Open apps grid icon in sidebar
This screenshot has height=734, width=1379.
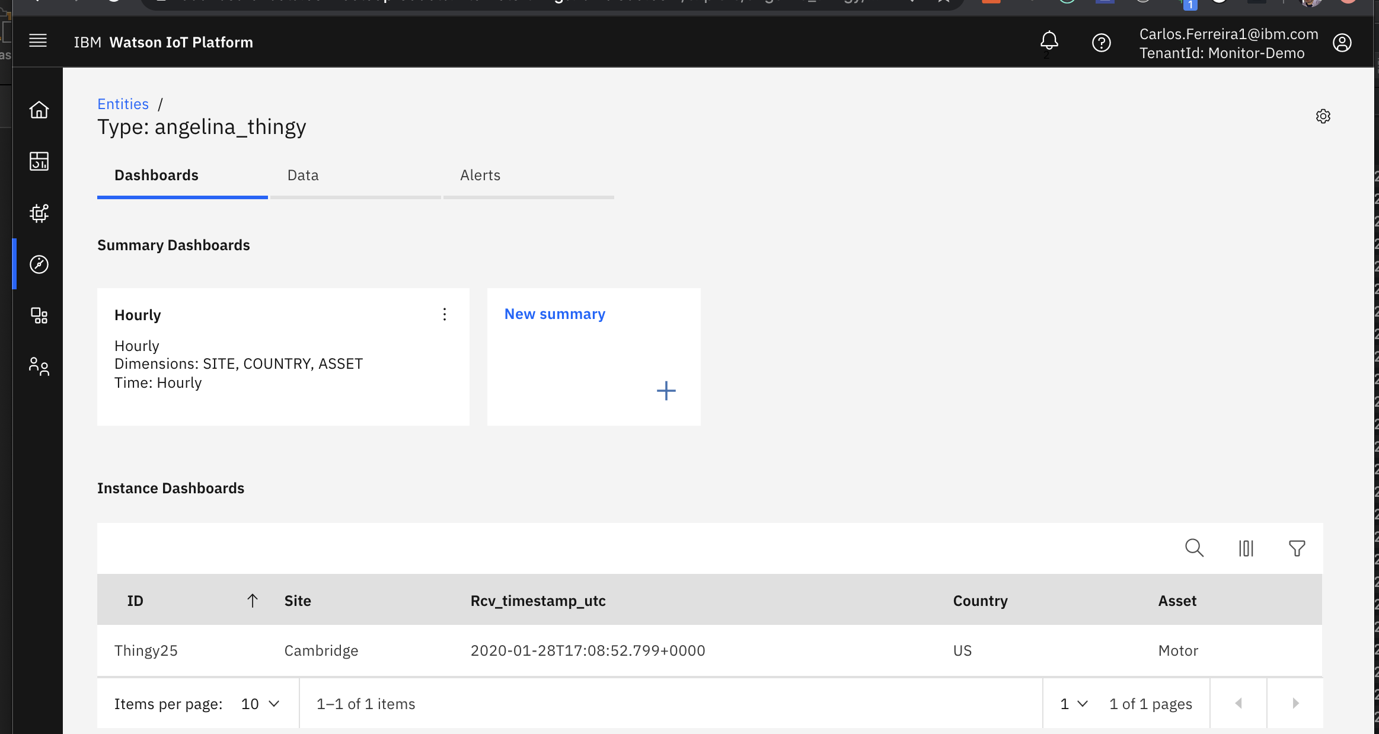[x=39, y=315]
